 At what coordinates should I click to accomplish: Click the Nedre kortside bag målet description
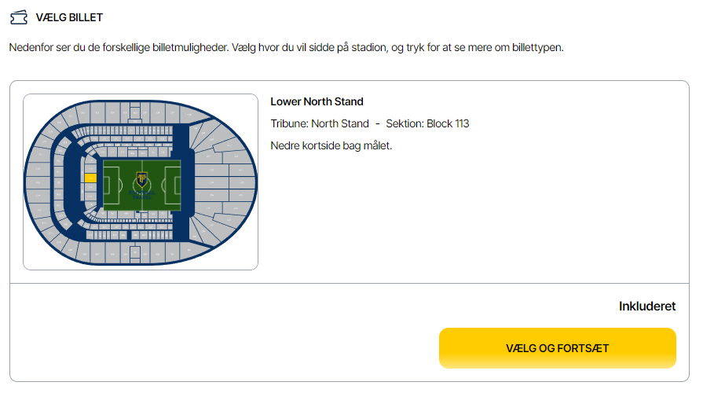(331, 145)
